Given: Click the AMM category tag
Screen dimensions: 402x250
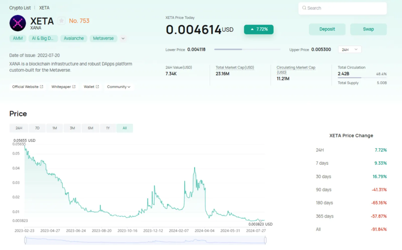Looking at the screenshot, I should click(x=18, y=38).
